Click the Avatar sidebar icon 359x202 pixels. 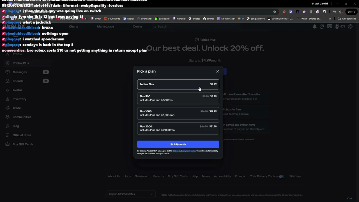click(7, 90)
